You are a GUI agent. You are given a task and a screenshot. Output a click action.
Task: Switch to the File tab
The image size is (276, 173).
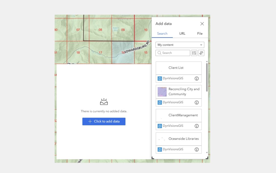tap(200, 34)
